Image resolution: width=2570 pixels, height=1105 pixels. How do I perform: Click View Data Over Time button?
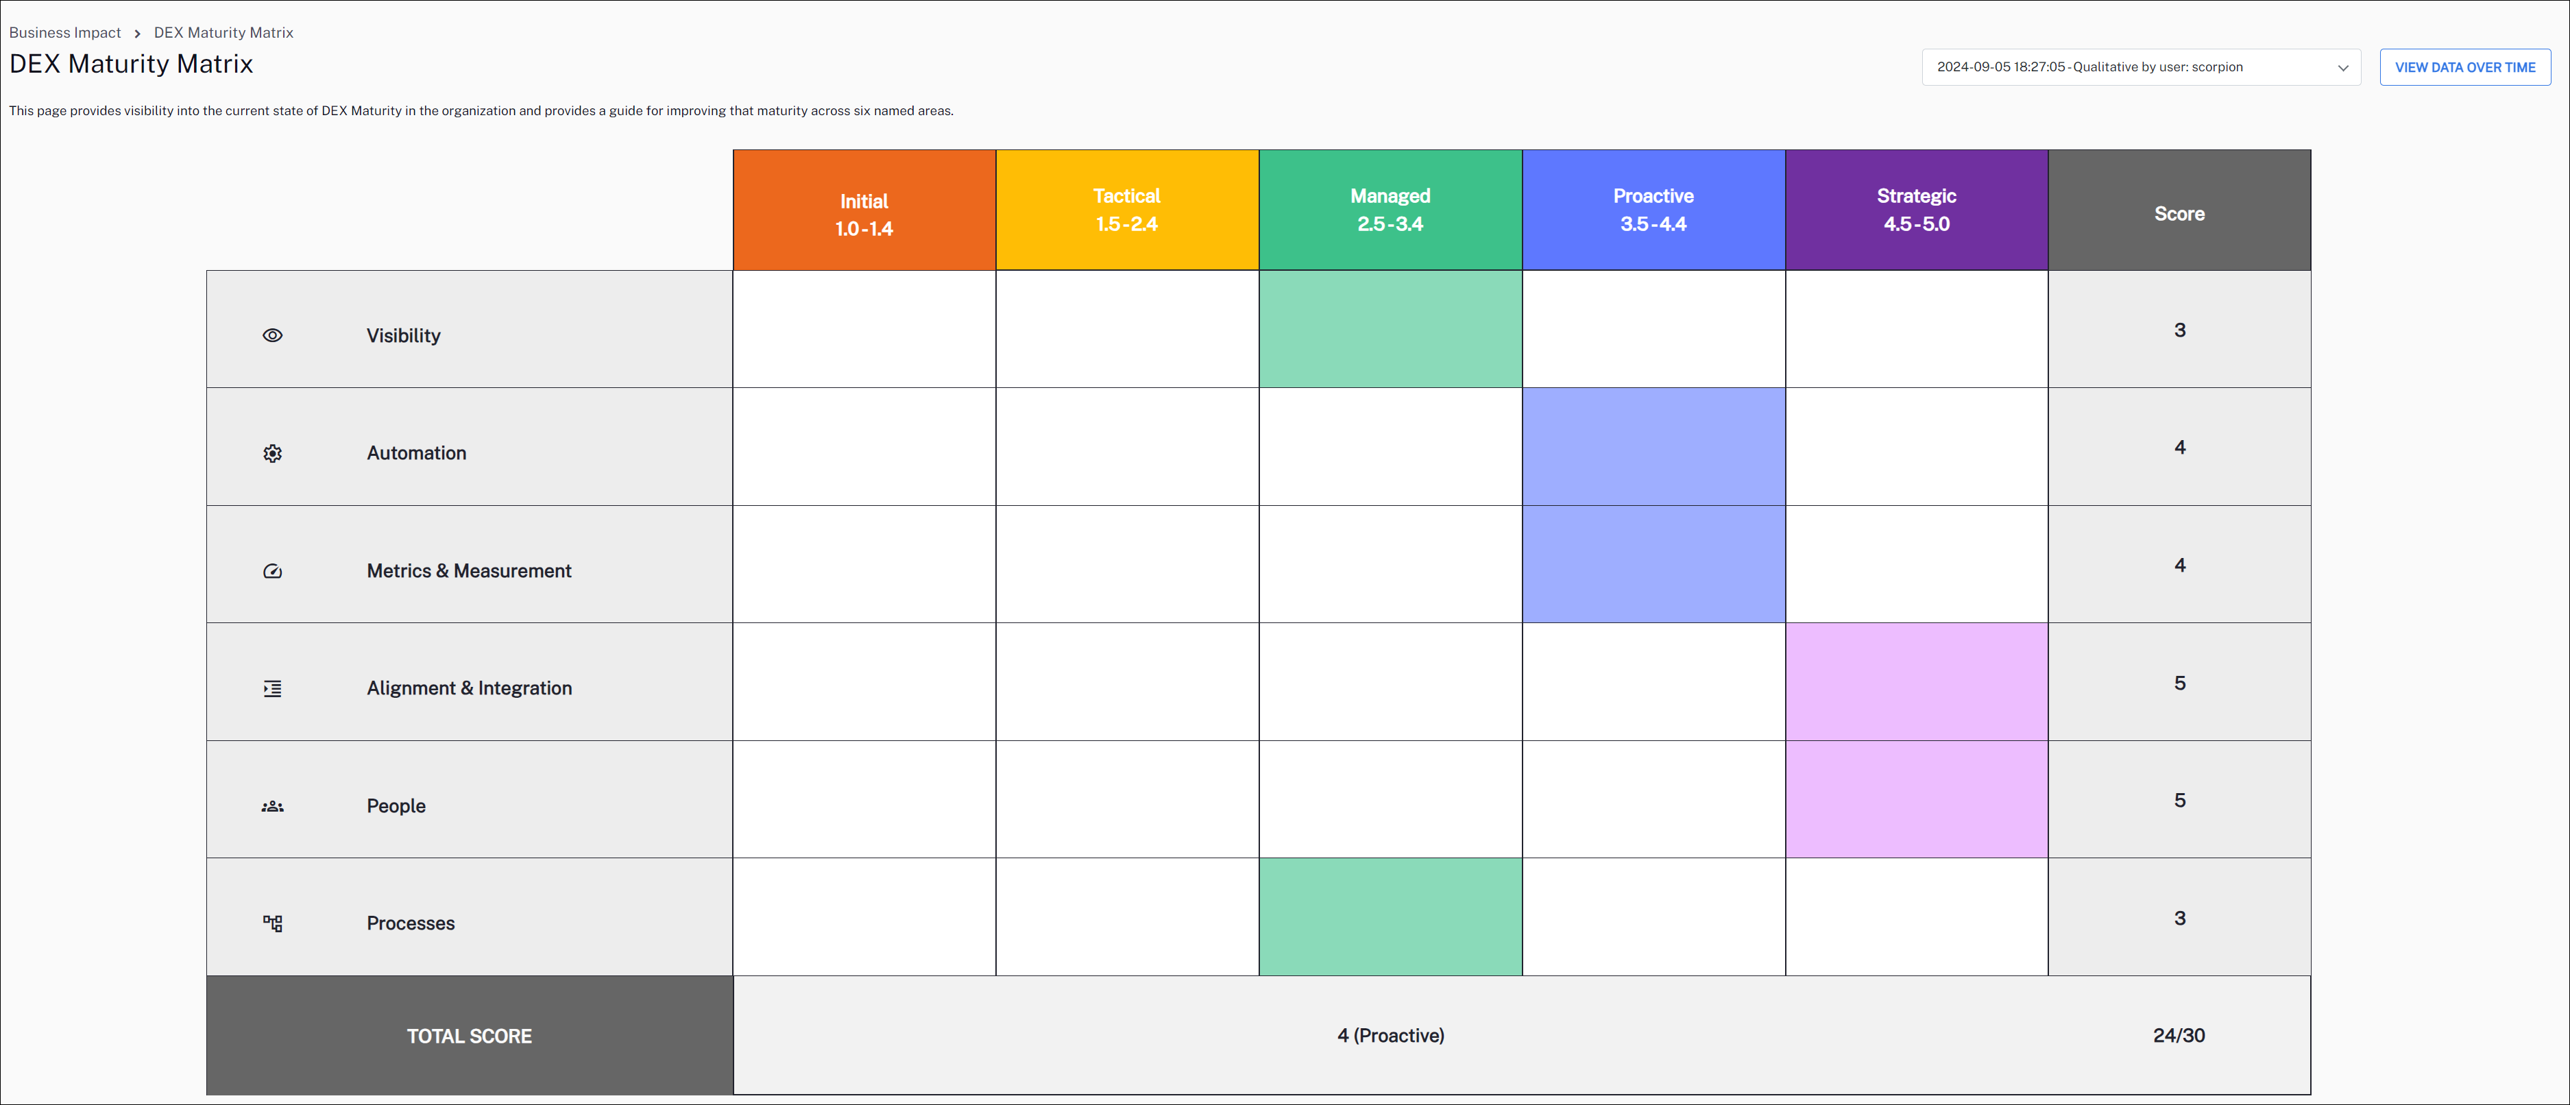click(x=2464, y=68)
